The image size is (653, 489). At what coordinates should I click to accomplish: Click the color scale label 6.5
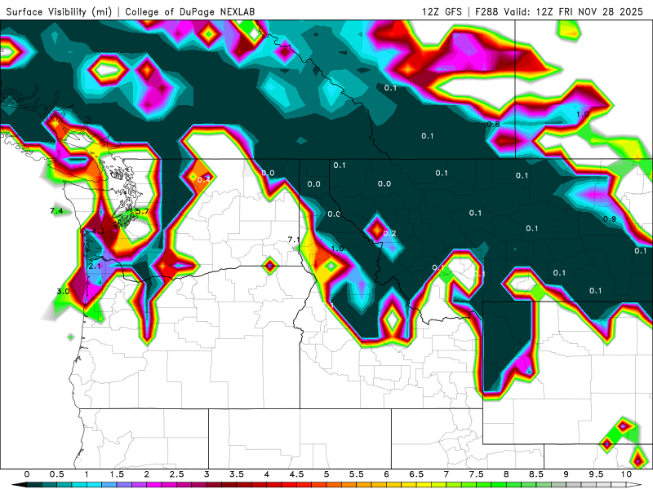coord(416,474)
